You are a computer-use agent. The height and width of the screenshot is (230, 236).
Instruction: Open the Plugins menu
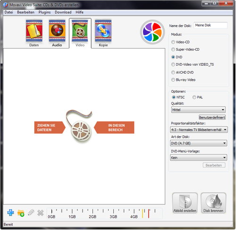coord(44,12)
